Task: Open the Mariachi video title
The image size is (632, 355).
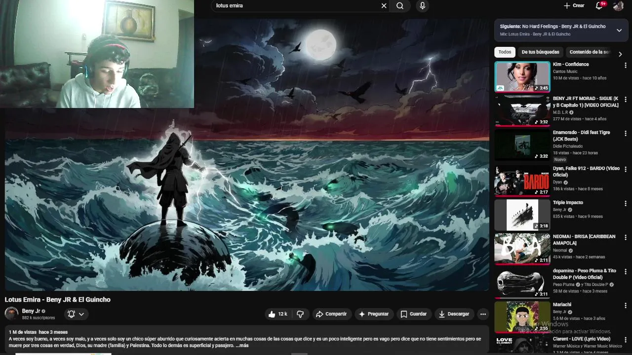Action: 562,305
